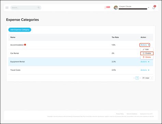This screenshot has width=162, height=124.
Task: Open the Terms & Conditions footer link
Action: [x=132, y=114]
